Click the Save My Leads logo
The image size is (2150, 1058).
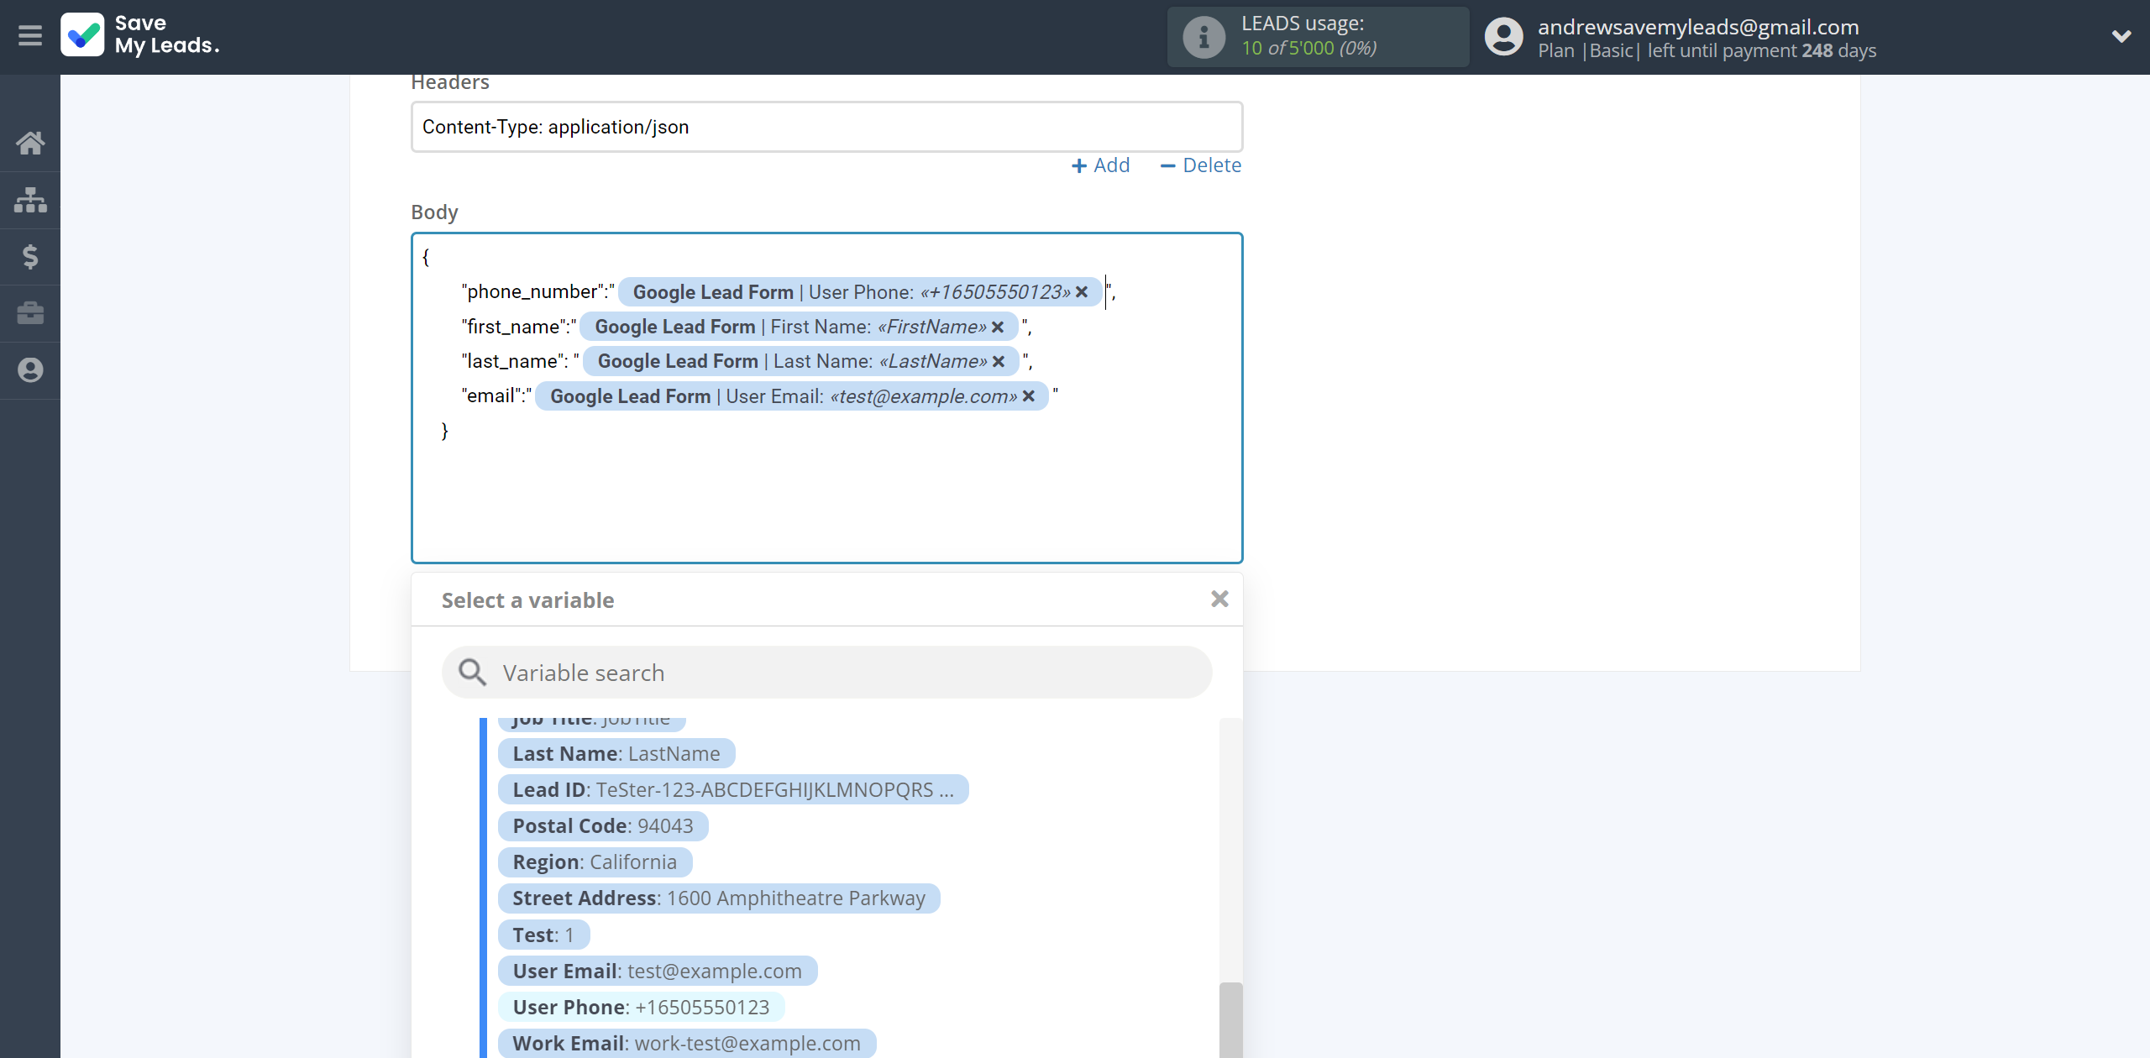point(140,34)
